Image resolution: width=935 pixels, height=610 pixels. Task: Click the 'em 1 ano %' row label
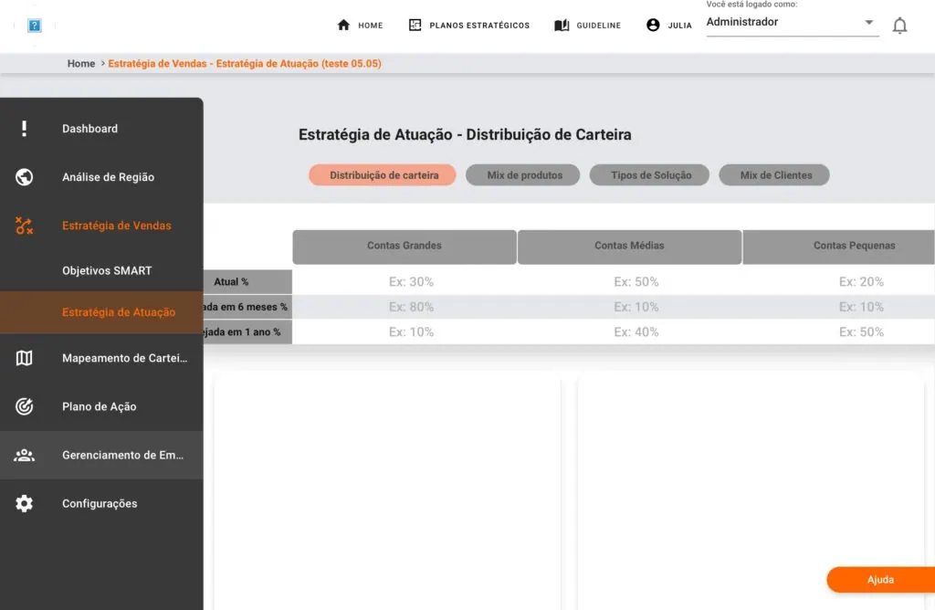point(247,331)
